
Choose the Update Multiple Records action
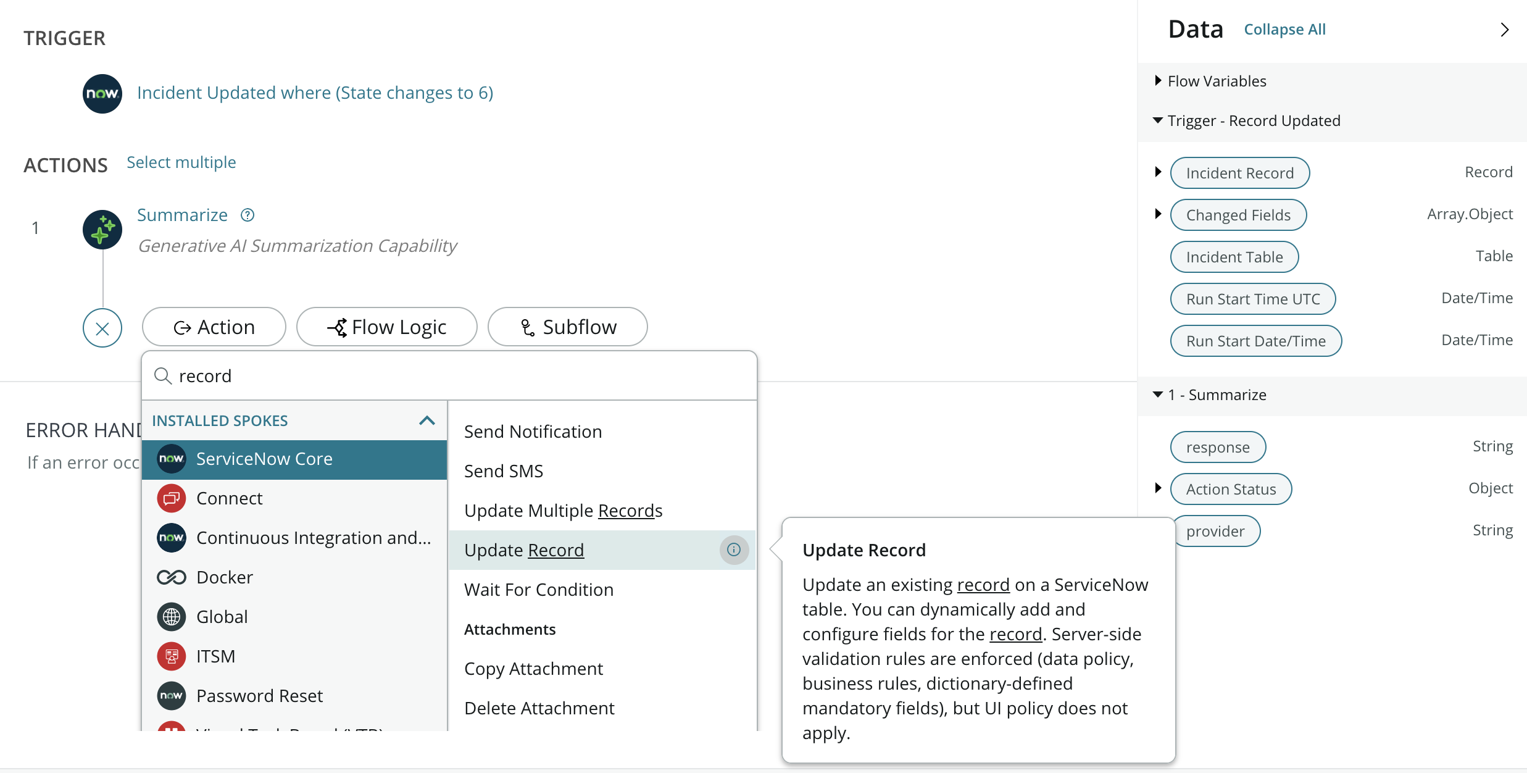pyautogui.click(x=602, y=511)
